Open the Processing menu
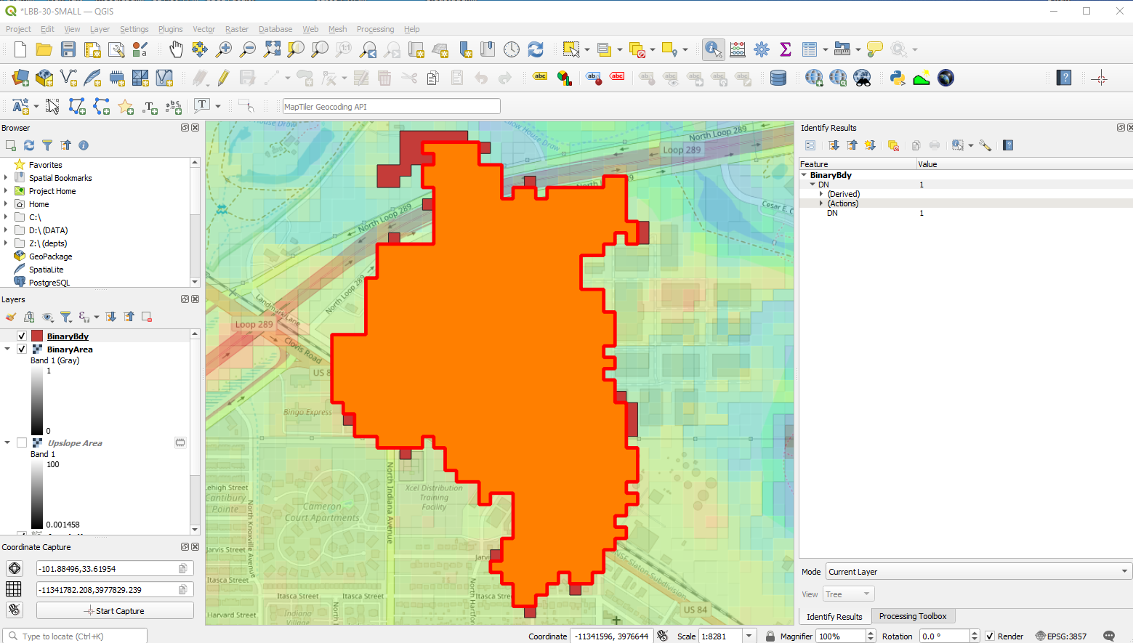 (x=375, y=29)
